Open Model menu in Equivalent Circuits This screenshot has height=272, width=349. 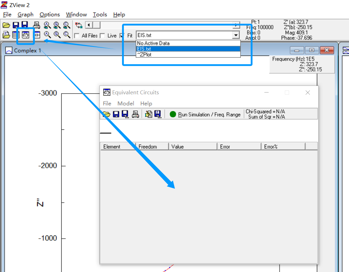[125, 103]
